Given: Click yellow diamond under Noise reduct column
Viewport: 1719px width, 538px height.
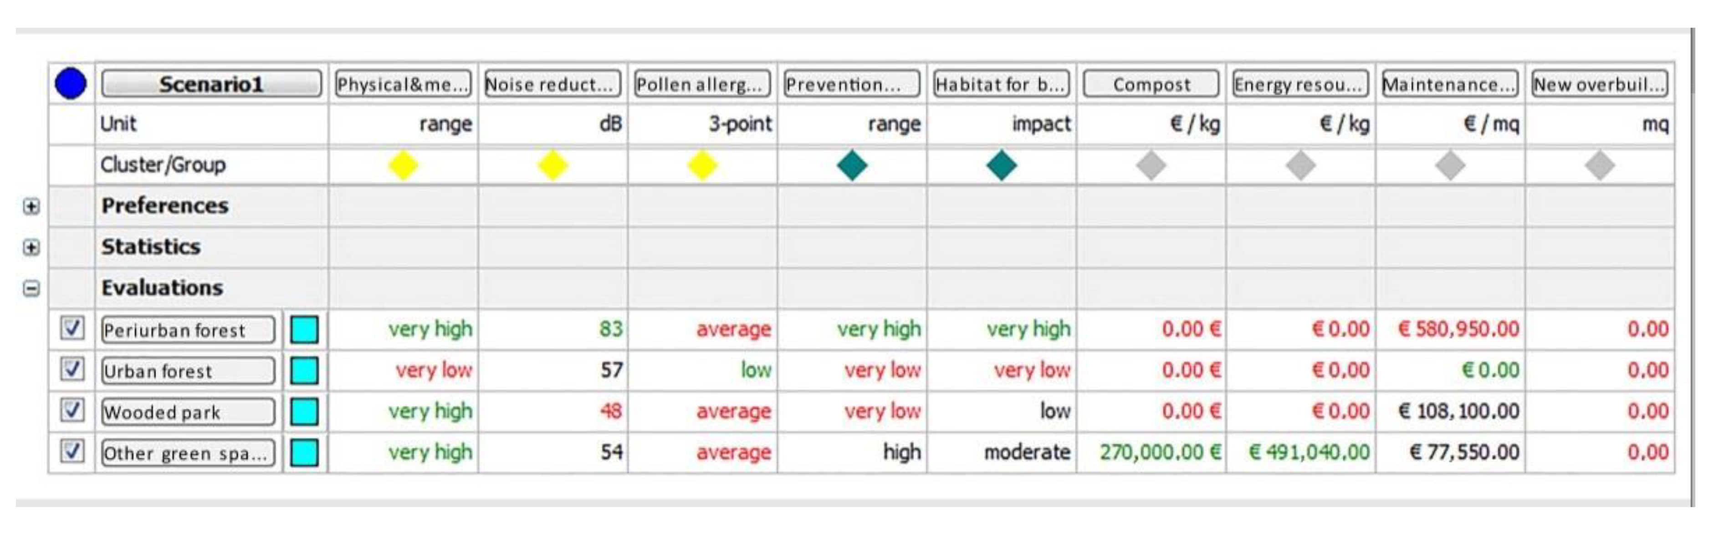Looking at the screenshot, I should point(553,166).
